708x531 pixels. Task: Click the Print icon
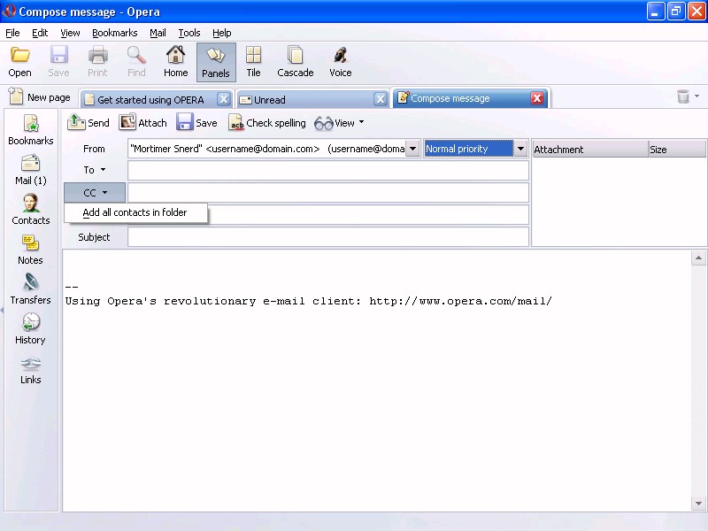pyautogui.click(x=97, y=62)
